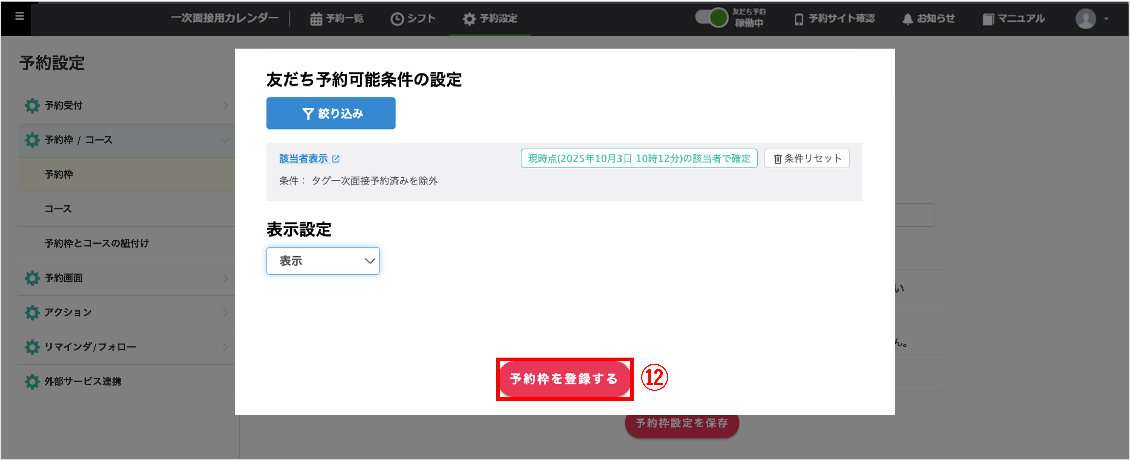Click the hamburger menu icon
Screen dimensions: 1130x461
pyautogui.click(x=19, y=16)
